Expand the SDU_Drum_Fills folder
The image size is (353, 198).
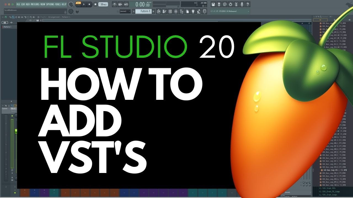coord(328,188)
